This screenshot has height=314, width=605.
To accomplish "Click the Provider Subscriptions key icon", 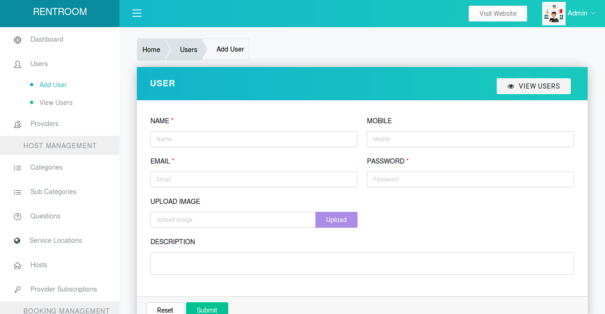I will coord(17,290).
